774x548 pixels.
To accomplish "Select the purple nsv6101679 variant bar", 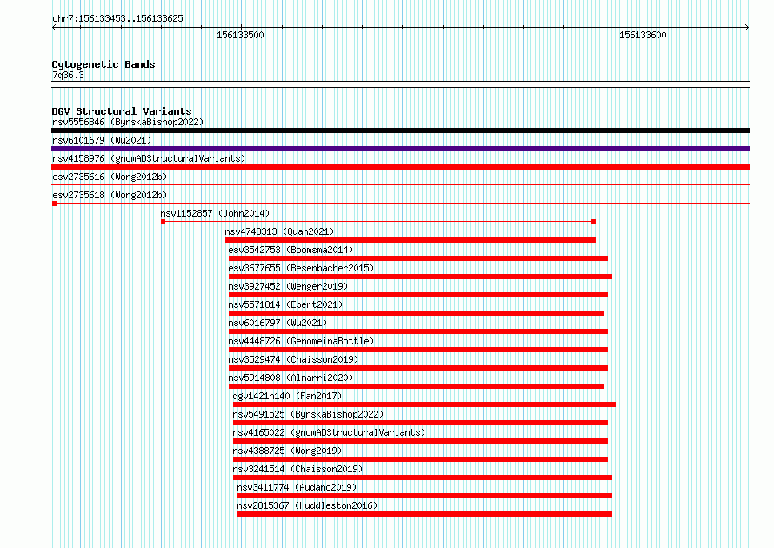I will (400, 149).
